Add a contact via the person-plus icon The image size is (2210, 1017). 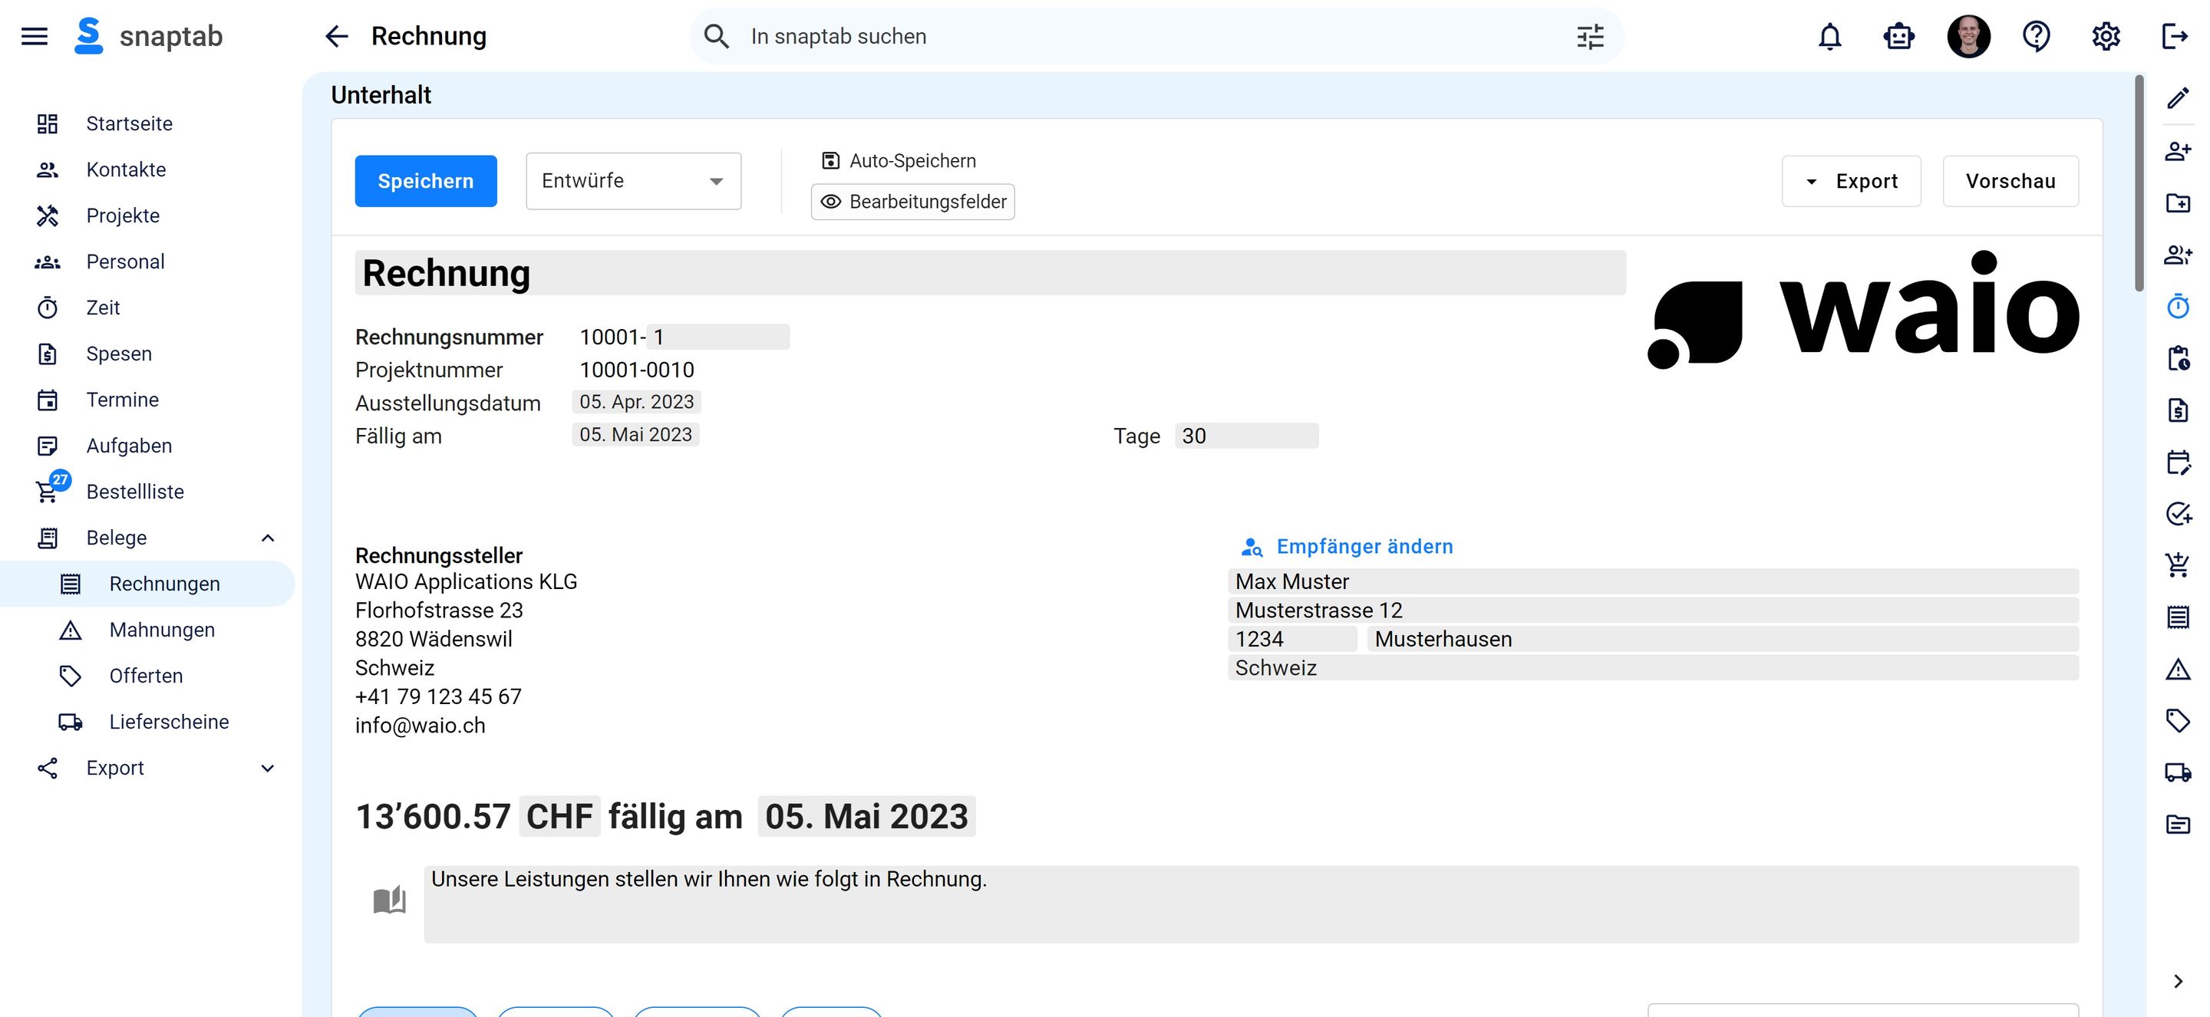[2178, 151]
